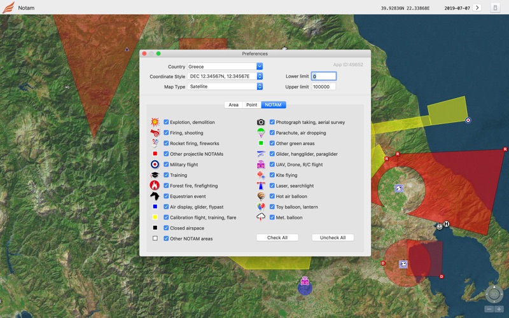Click the military roundel marker over the sea
The width and height of the screenshot is (509, 318).
point(468,120)
